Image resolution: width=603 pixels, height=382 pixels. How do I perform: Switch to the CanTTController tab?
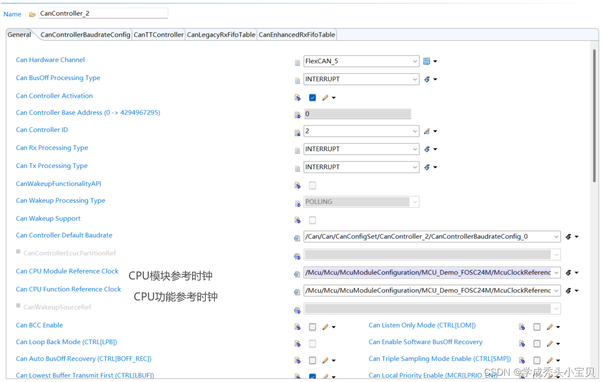(x=158, y=35)
